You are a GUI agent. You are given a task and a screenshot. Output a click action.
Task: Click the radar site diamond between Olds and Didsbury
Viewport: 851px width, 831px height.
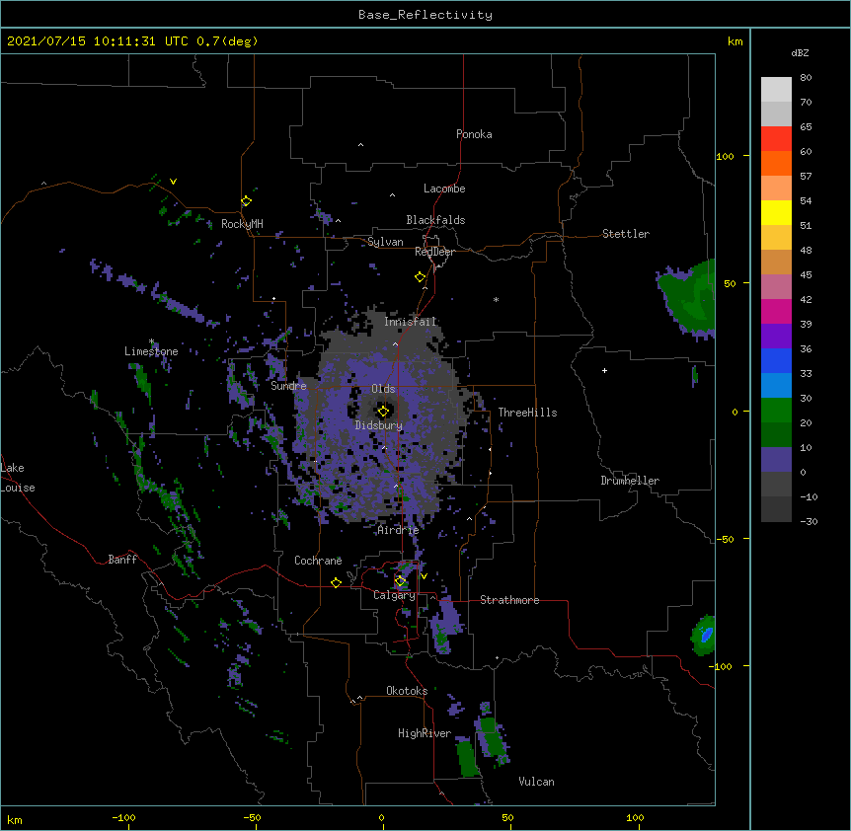(x=383, y=412)
